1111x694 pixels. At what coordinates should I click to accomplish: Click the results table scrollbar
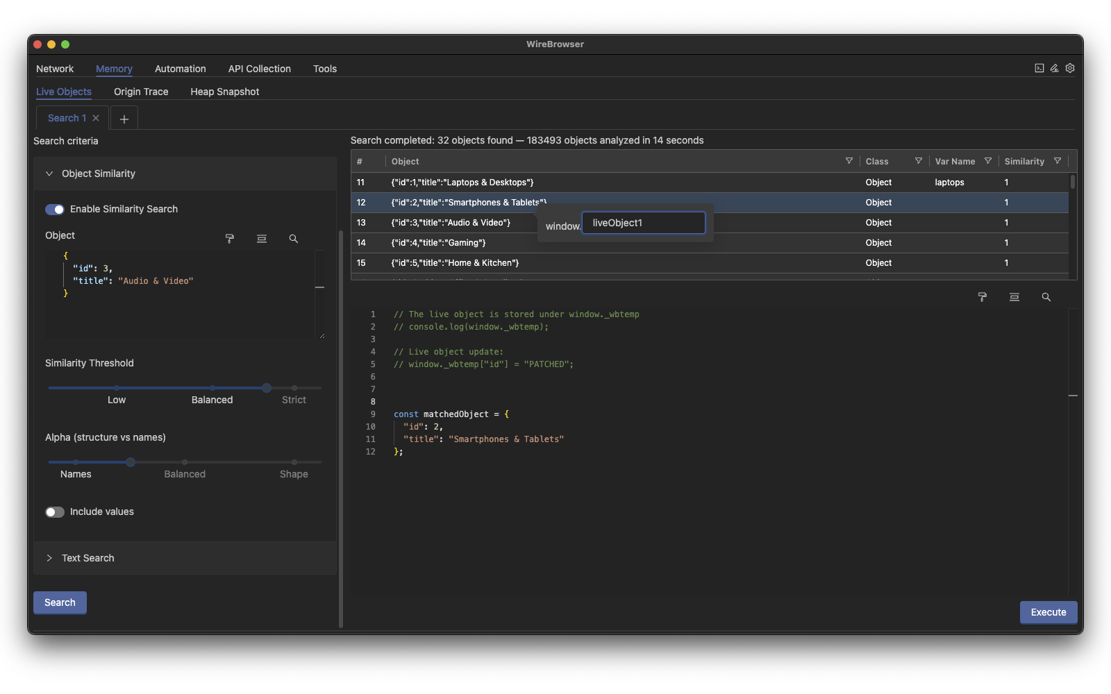click(x=1073, y=182)
